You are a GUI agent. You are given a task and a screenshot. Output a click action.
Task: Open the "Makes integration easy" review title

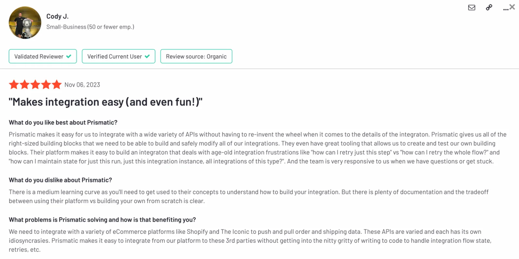coord(106,102)
